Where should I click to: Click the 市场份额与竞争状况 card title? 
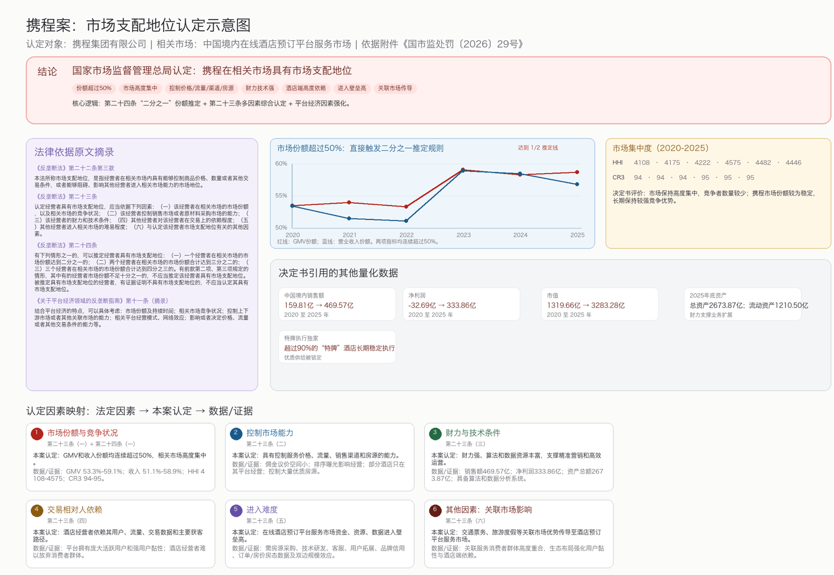point(83,433)
